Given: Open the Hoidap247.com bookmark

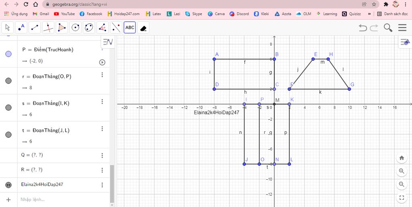Looking at the screenshot, I should 124,14.
